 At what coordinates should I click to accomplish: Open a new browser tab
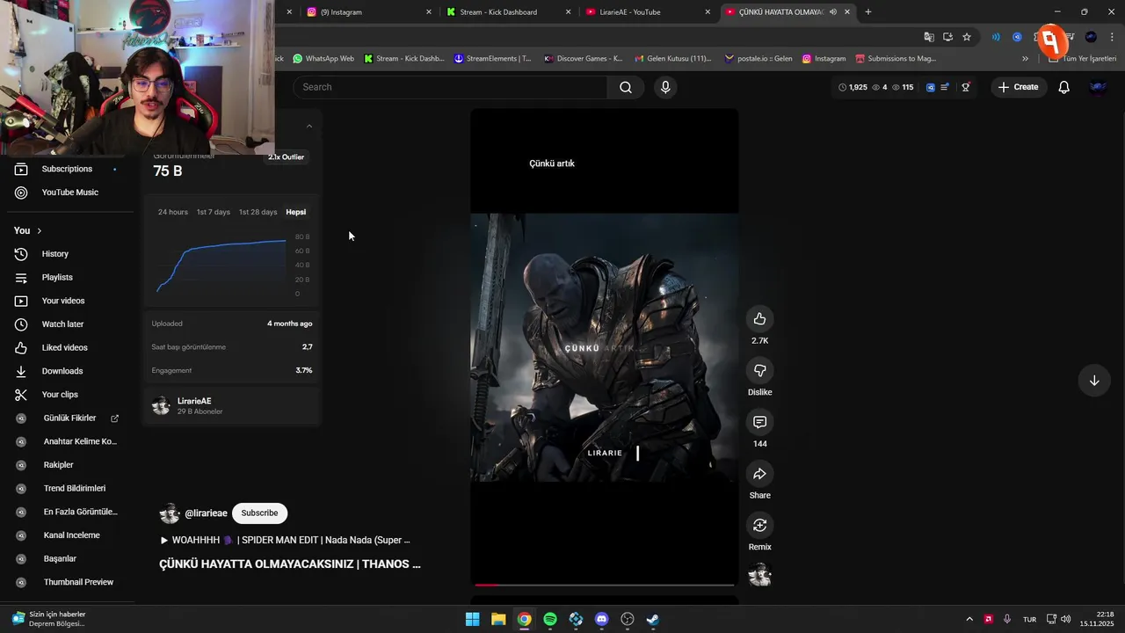tap(868, 12)
